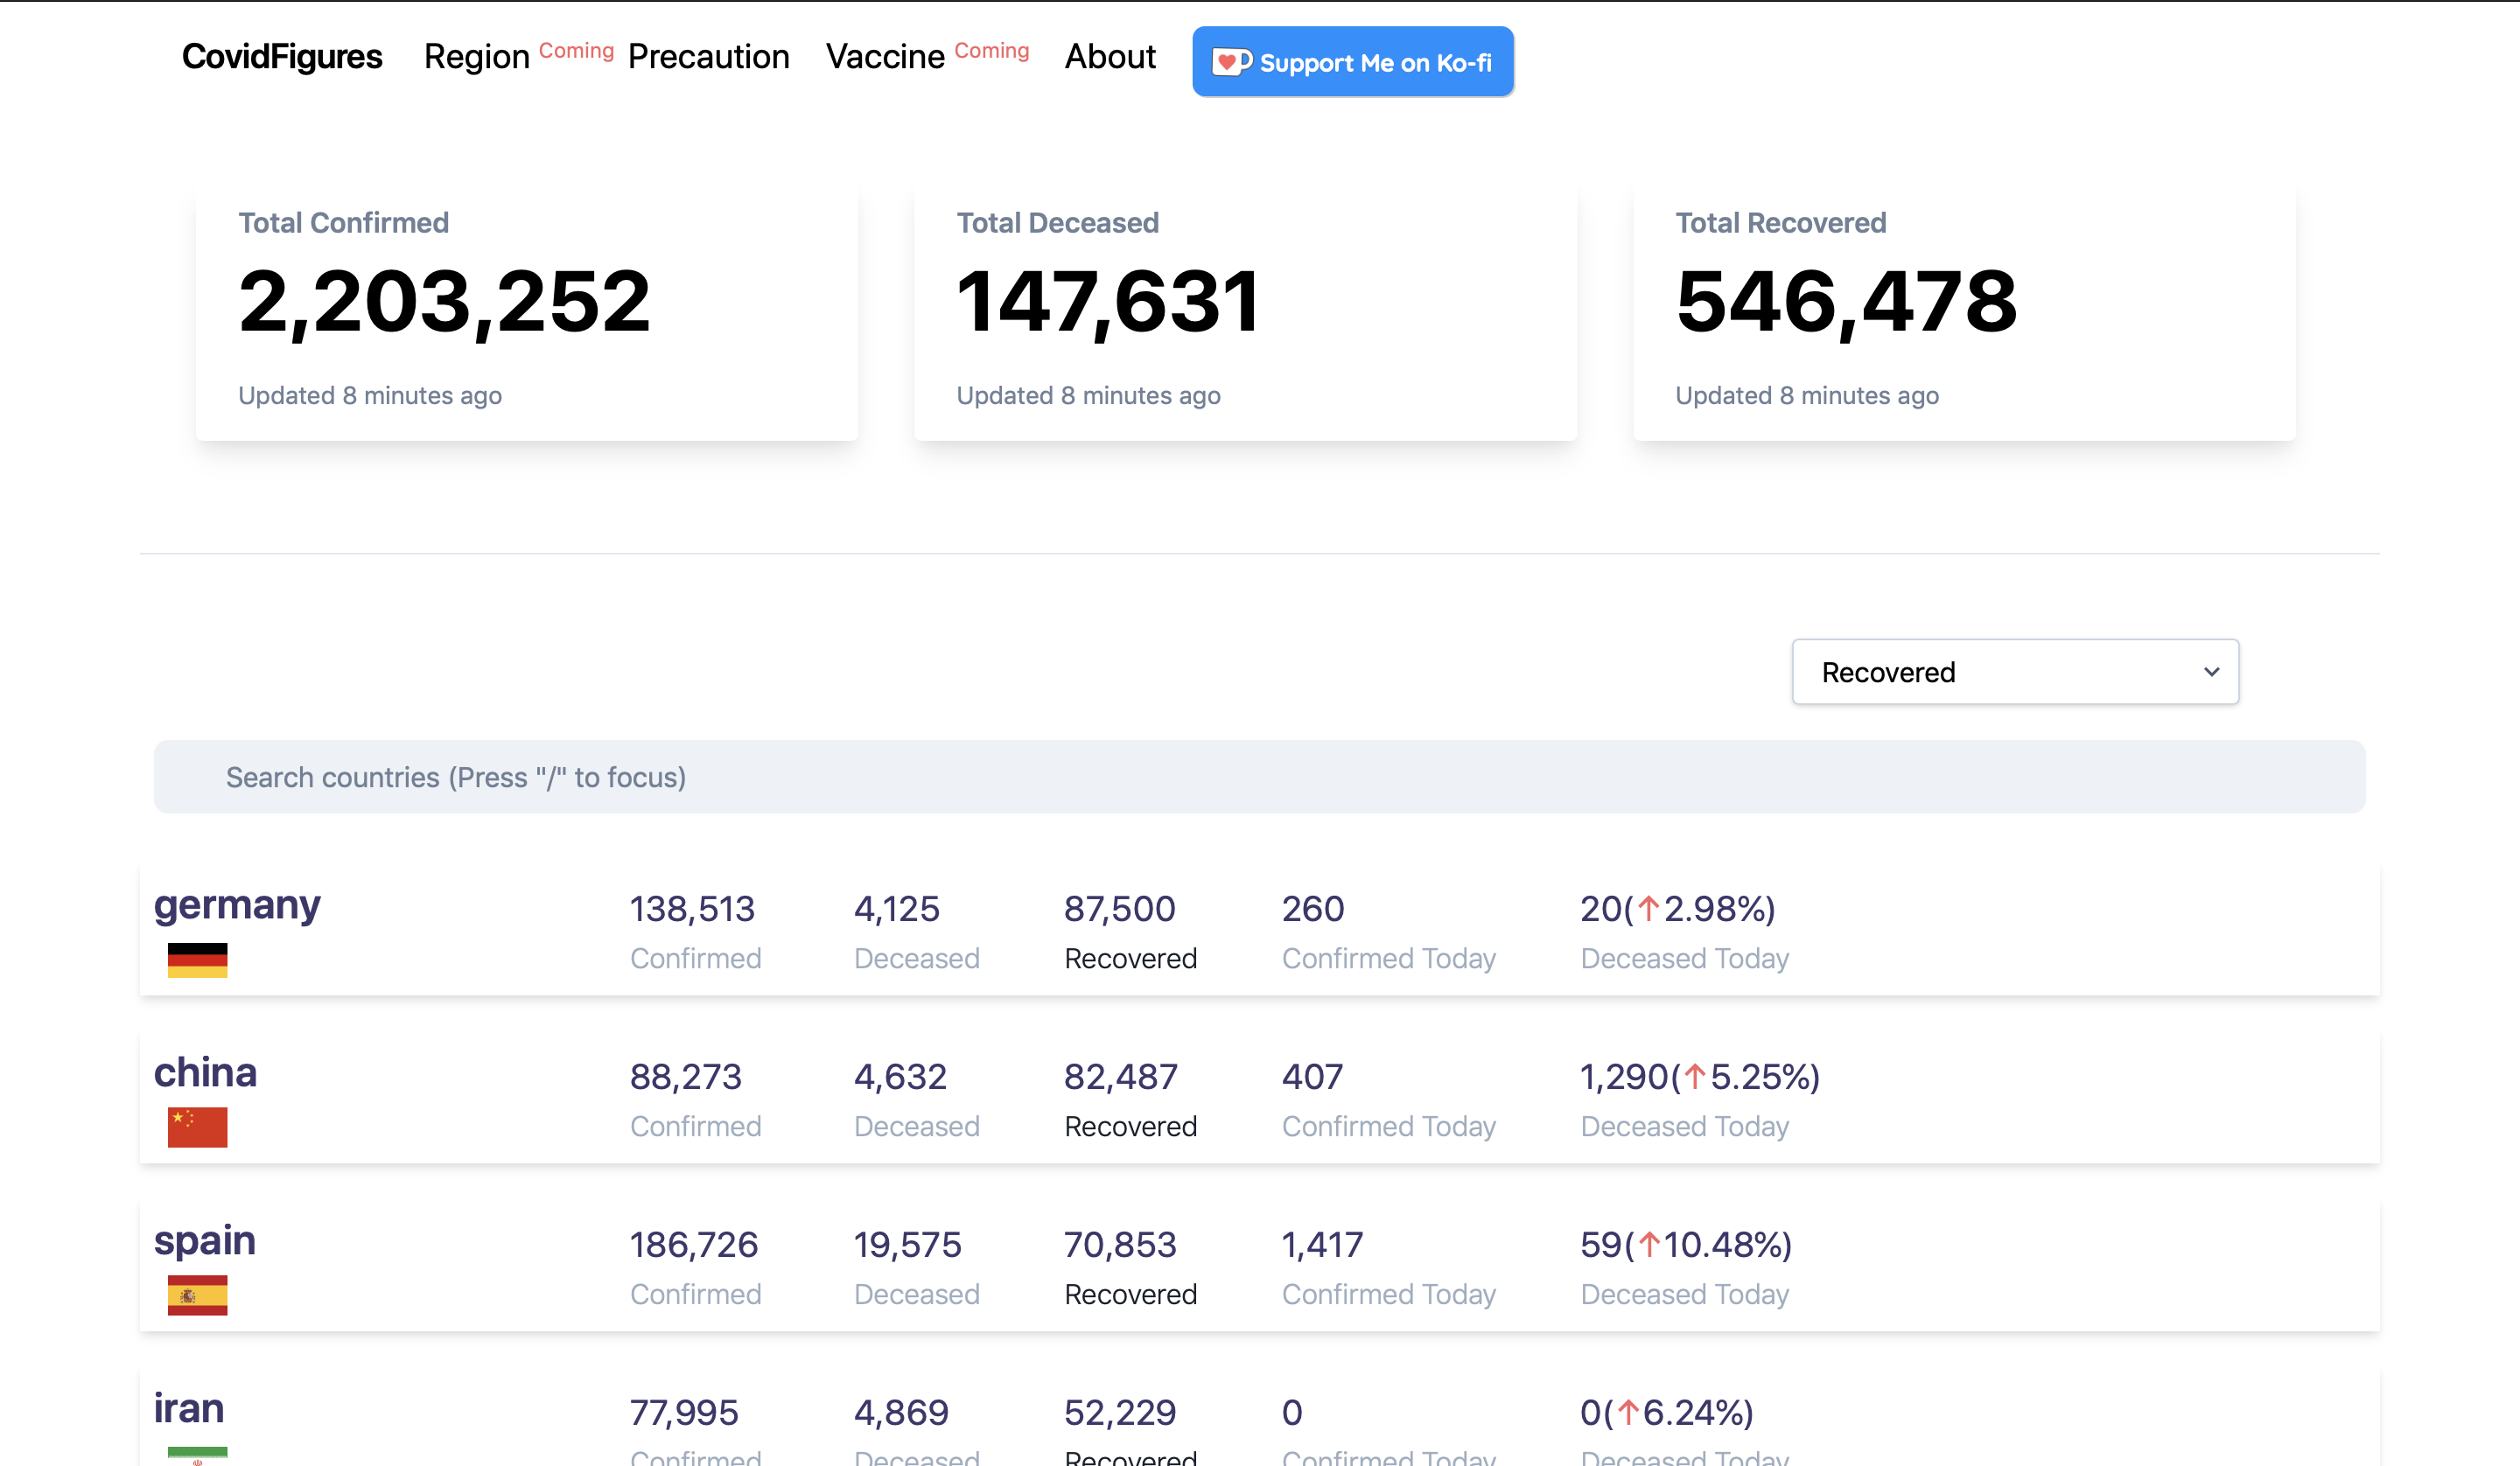Open the Region menu item
The image size is (2520, 1466).
click(476, 57)
